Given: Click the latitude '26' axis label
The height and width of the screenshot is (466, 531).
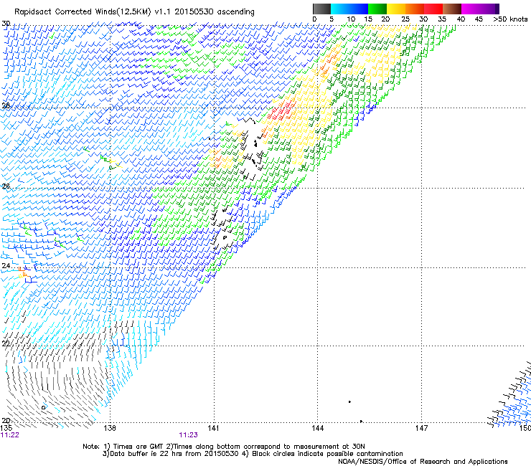Looking at the screenshot, I should pos(6,186).
